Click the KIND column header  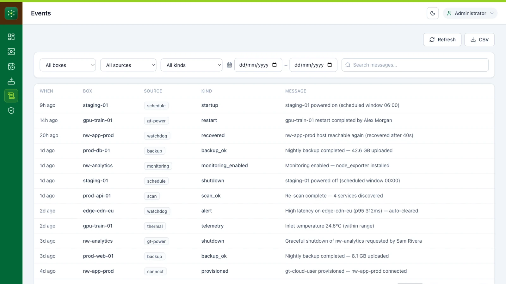point(207,91)
